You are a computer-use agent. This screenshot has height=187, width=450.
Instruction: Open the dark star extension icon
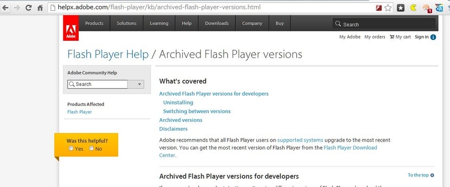[401, 8]
